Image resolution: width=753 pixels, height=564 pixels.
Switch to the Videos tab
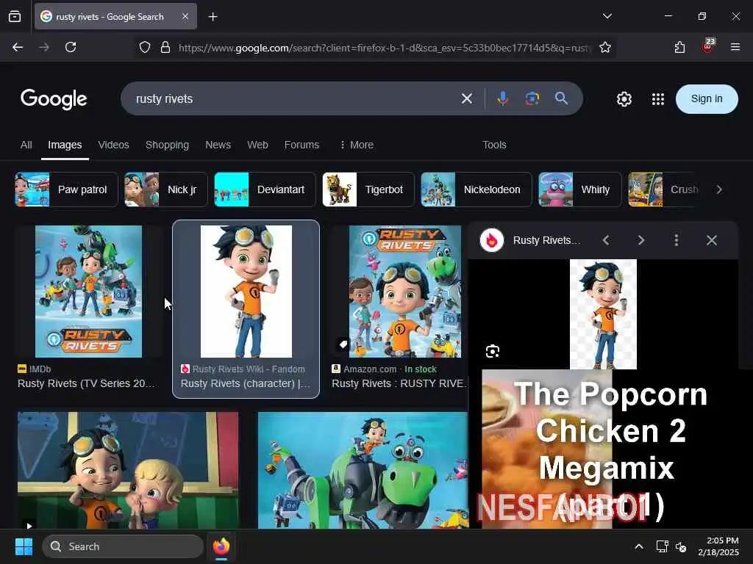[x=113, y=145]
